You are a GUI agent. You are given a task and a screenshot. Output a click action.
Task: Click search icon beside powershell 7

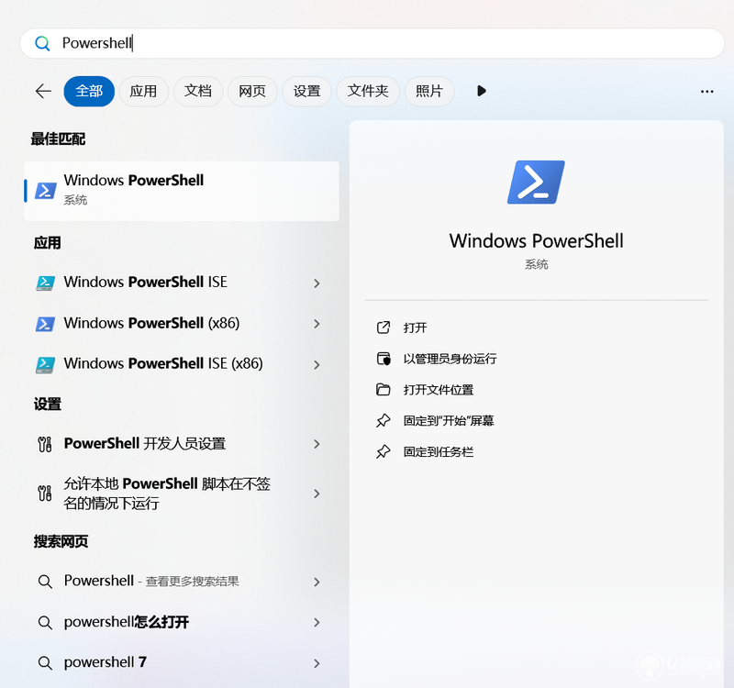[45, 662]
